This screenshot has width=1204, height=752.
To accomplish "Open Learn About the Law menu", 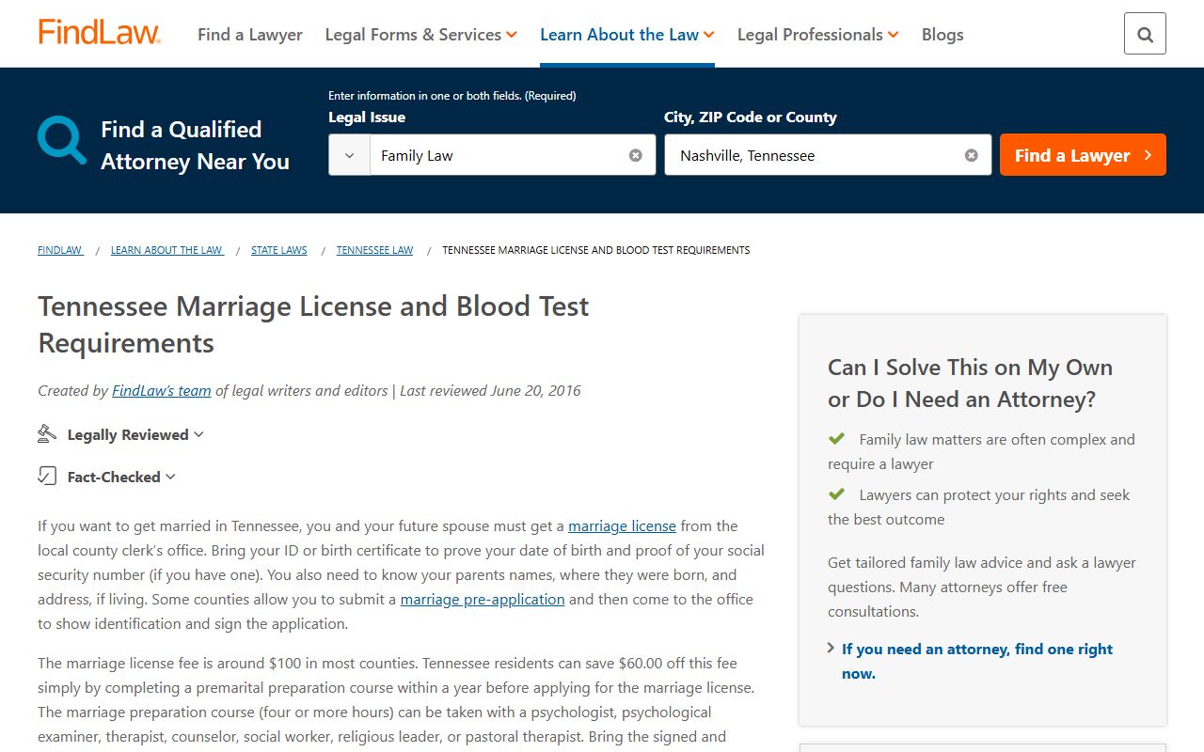I will click(626, 35).
